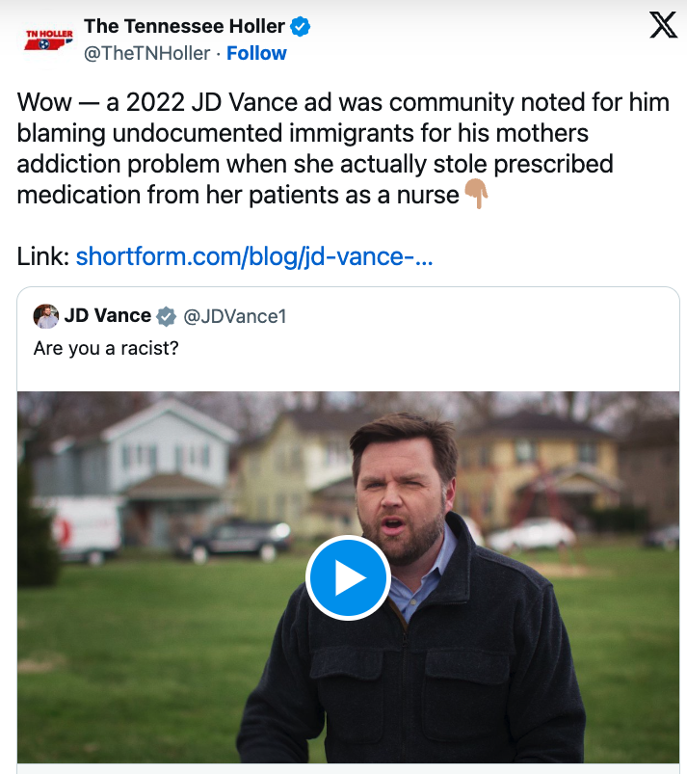
Task: Click the X logo
Action: click(663, 26)
